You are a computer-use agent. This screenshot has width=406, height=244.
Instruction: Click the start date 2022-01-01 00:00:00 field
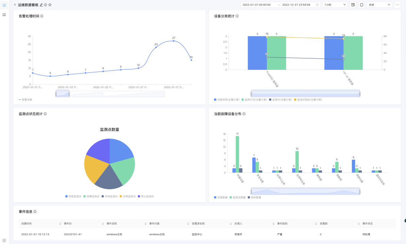tap(257, 5)
